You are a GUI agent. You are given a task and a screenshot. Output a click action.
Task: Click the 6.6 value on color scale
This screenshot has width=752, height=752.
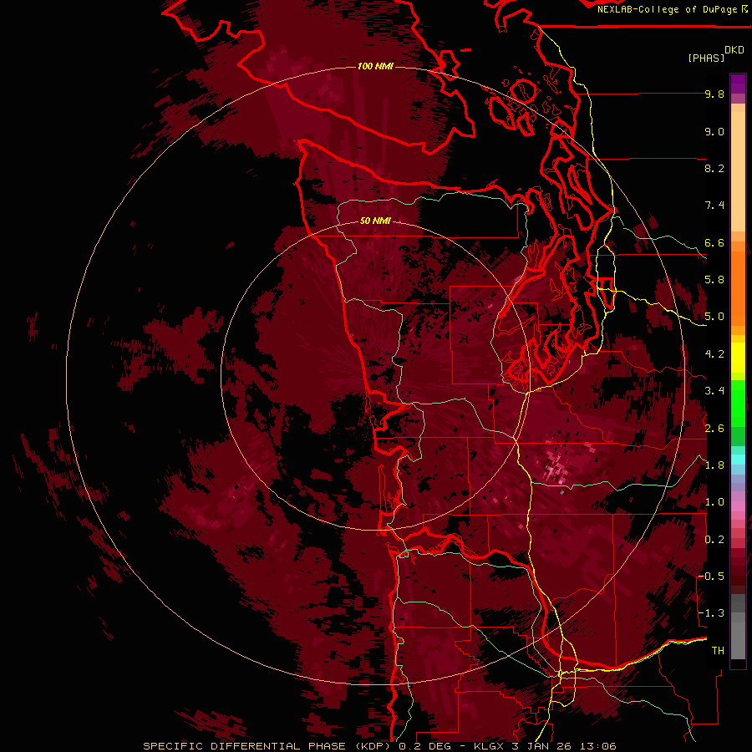[x=714, y=243]
